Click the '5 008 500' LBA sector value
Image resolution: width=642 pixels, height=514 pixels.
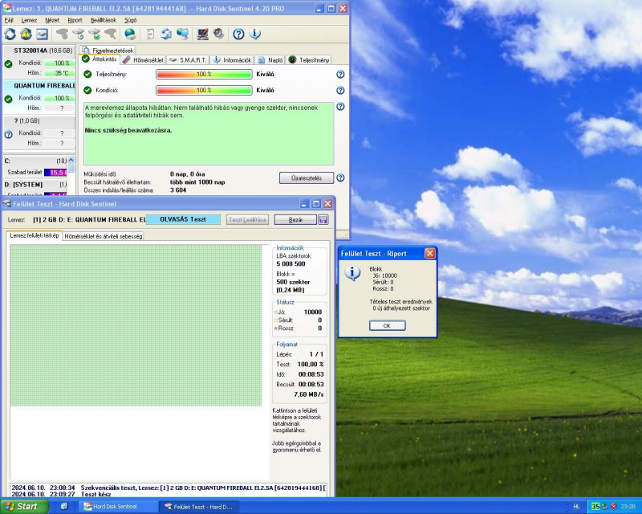[x=291, y=264]
